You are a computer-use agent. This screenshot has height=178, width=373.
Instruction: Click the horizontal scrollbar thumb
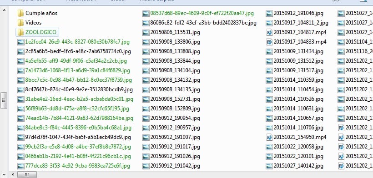click(27, 175)
